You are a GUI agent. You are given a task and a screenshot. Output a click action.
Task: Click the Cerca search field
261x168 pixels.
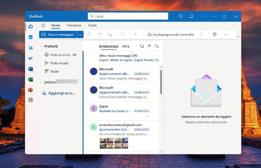128,16
